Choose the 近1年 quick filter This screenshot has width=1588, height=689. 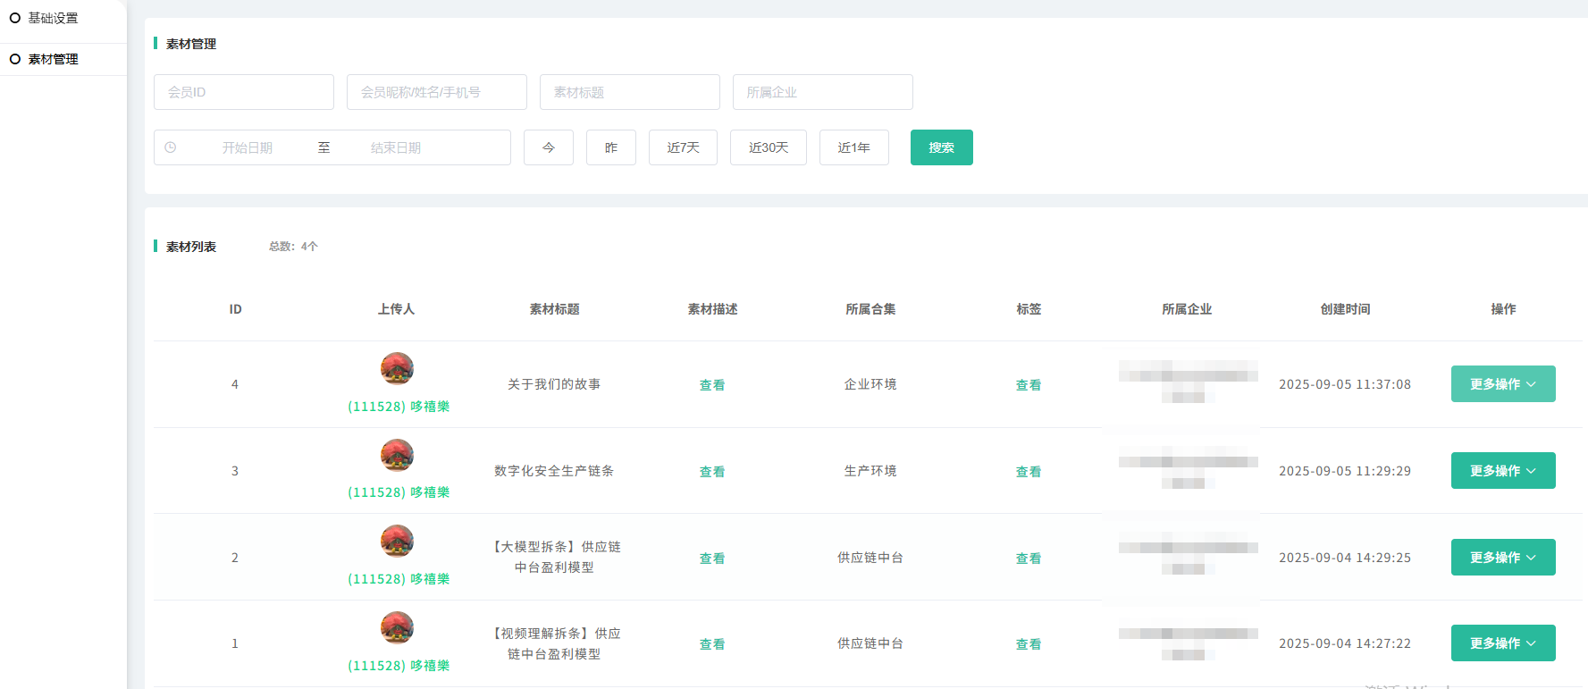point(853,147)
